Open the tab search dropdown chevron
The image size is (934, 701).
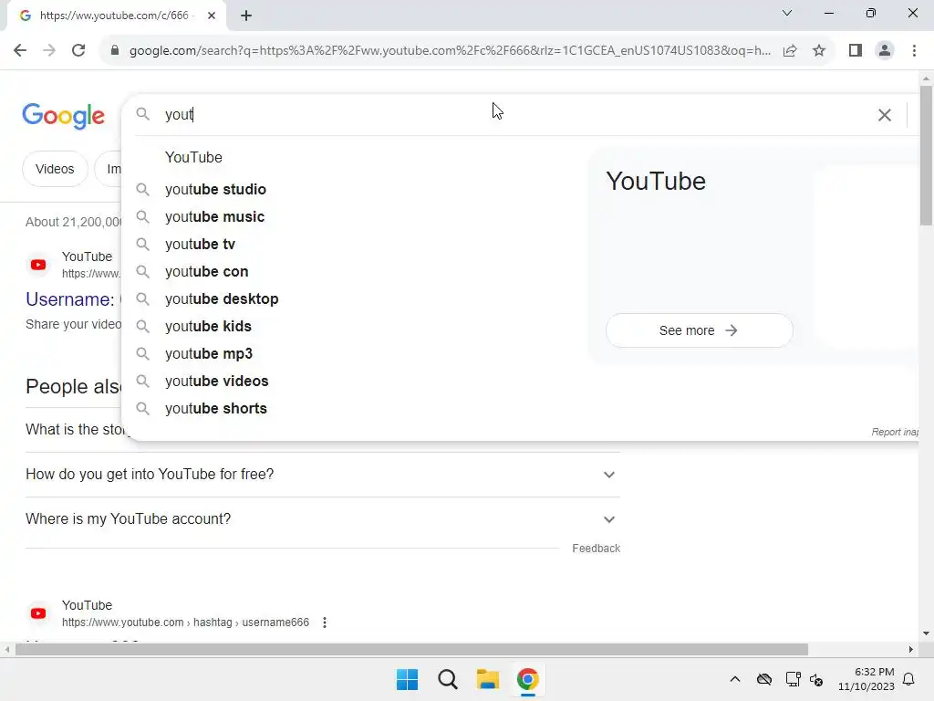(787, 13)
